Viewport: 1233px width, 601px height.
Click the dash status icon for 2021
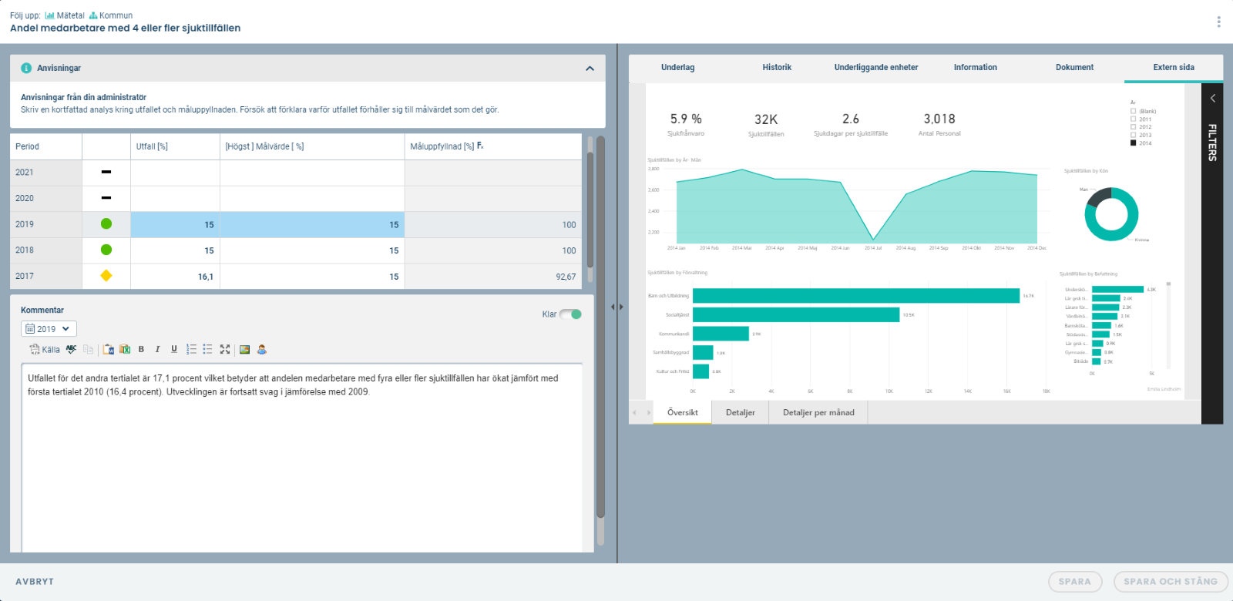(106, 172)
